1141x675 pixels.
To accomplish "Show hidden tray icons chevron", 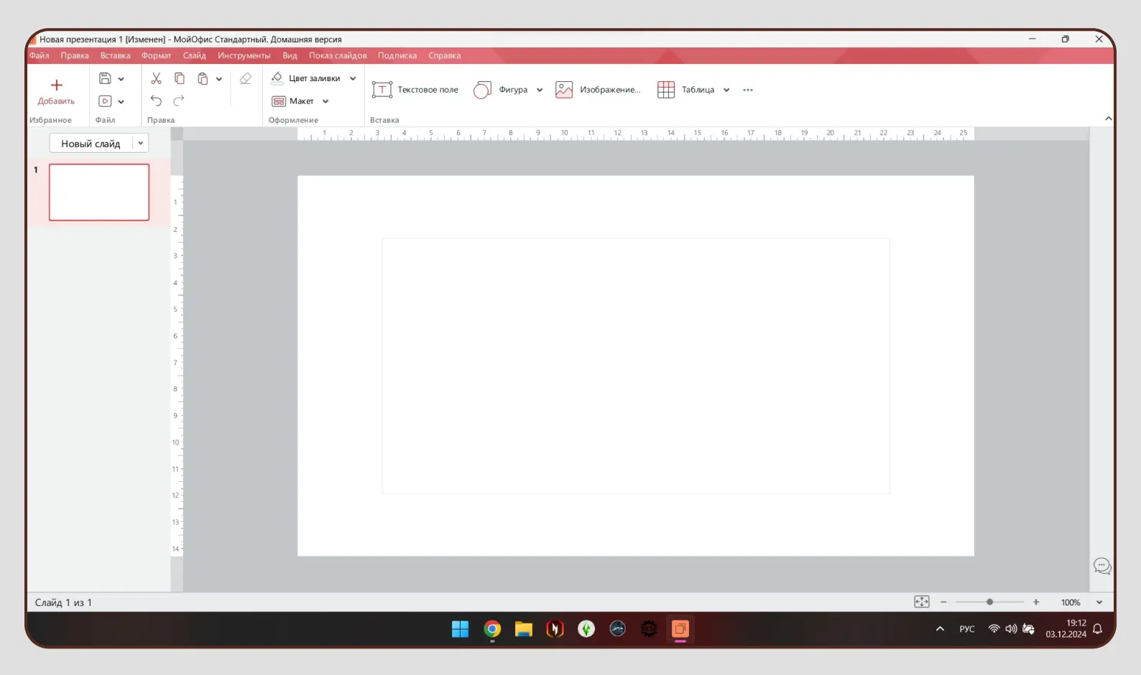I will (x=940, y=629).
